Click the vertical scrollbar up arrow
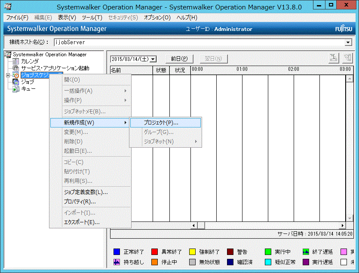359x273 pixels. pos(350,79)
